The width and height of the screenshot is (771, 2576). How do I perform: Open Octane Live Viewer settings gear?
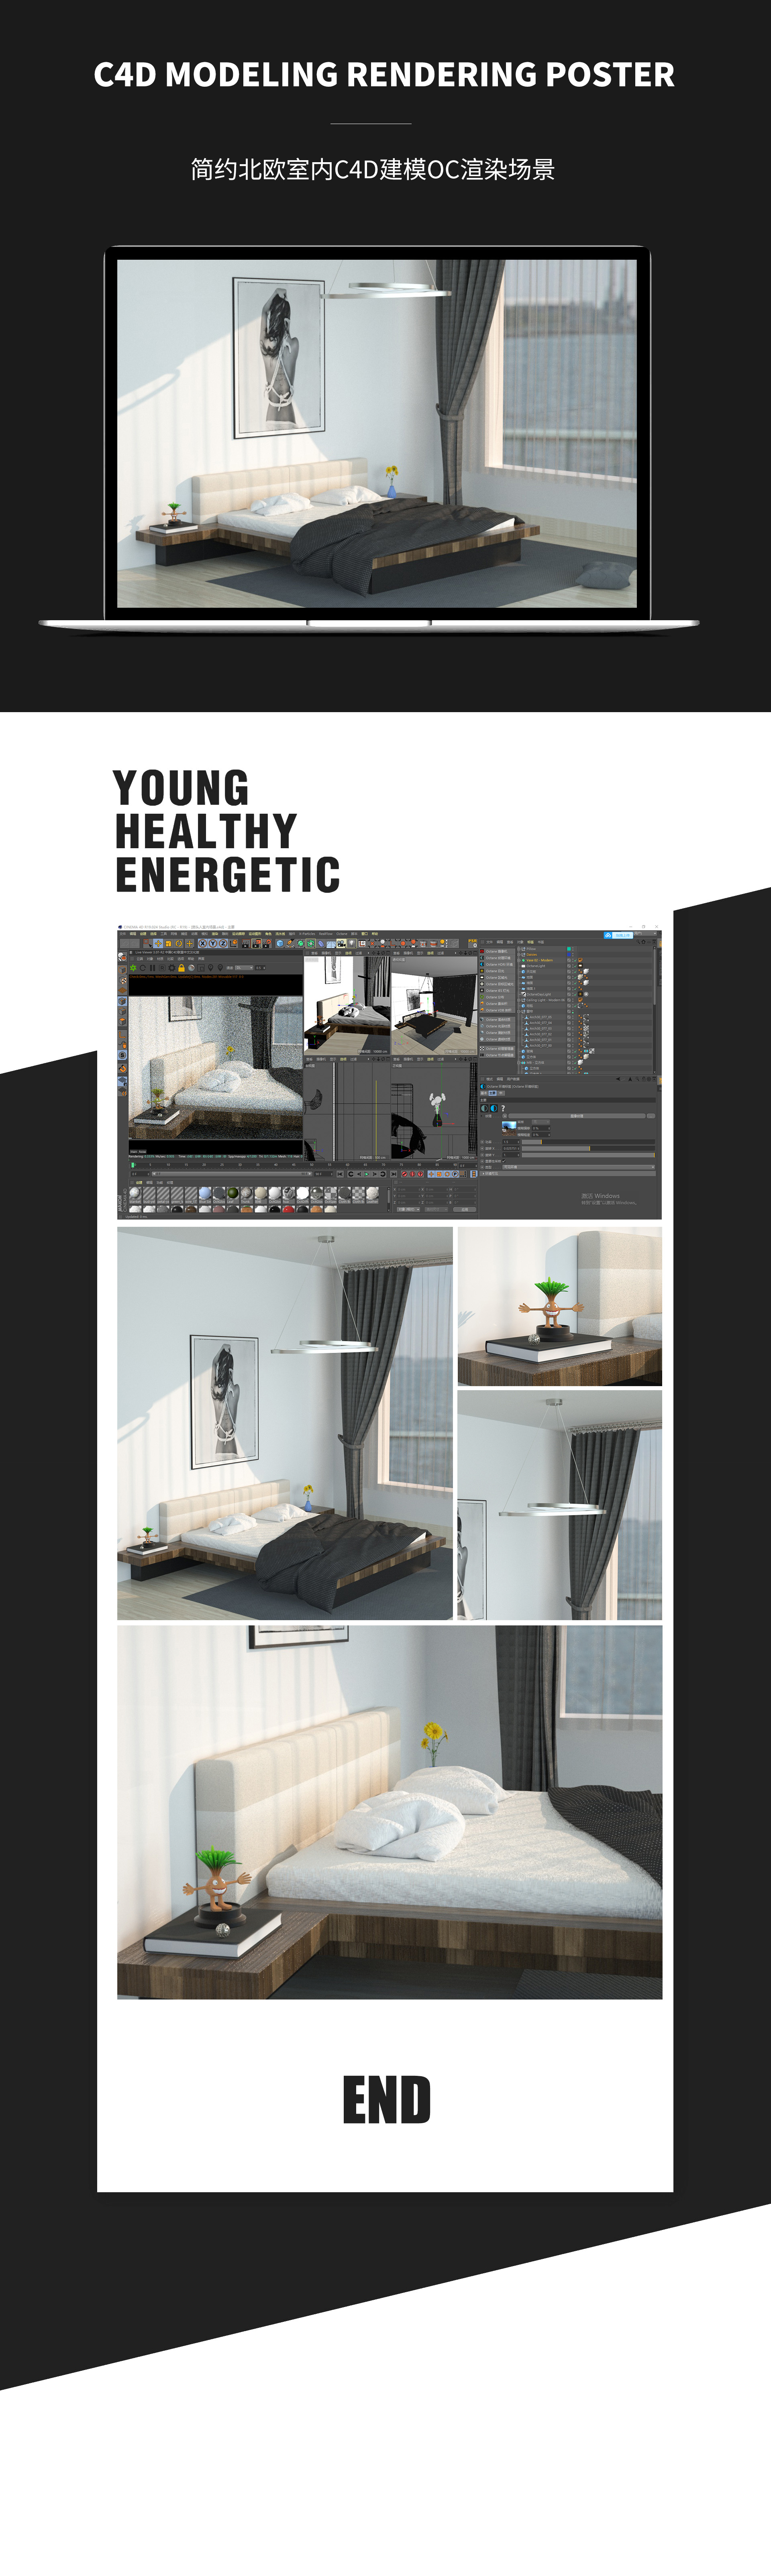point(172,968)
